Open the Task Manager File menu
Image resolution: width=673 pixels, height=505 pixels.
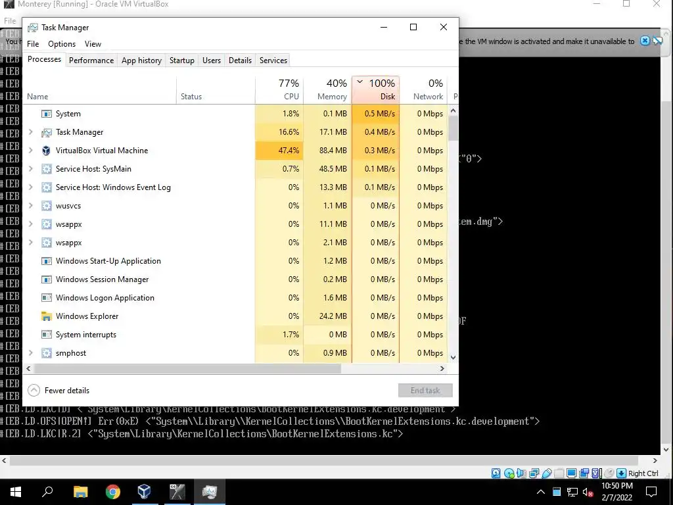pyautogui.click(x=33, y=44)
